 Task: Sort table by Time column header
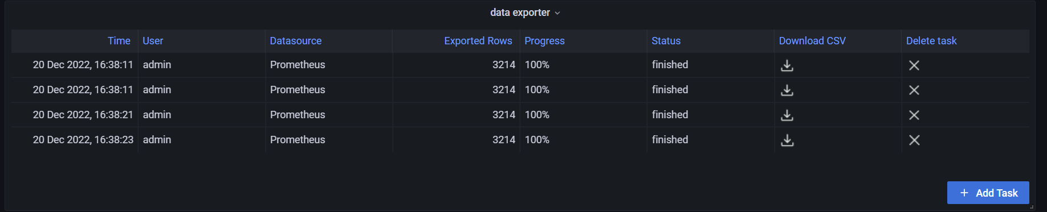pos(119,41)
